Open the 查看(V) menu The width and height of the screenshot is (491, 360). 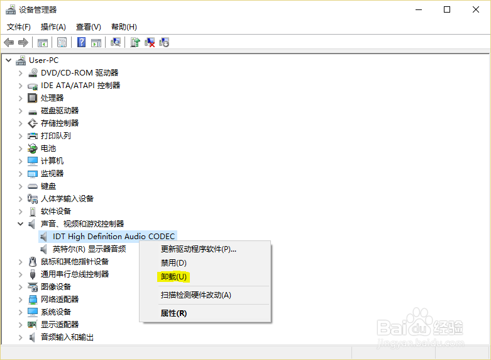coord(88,27)
